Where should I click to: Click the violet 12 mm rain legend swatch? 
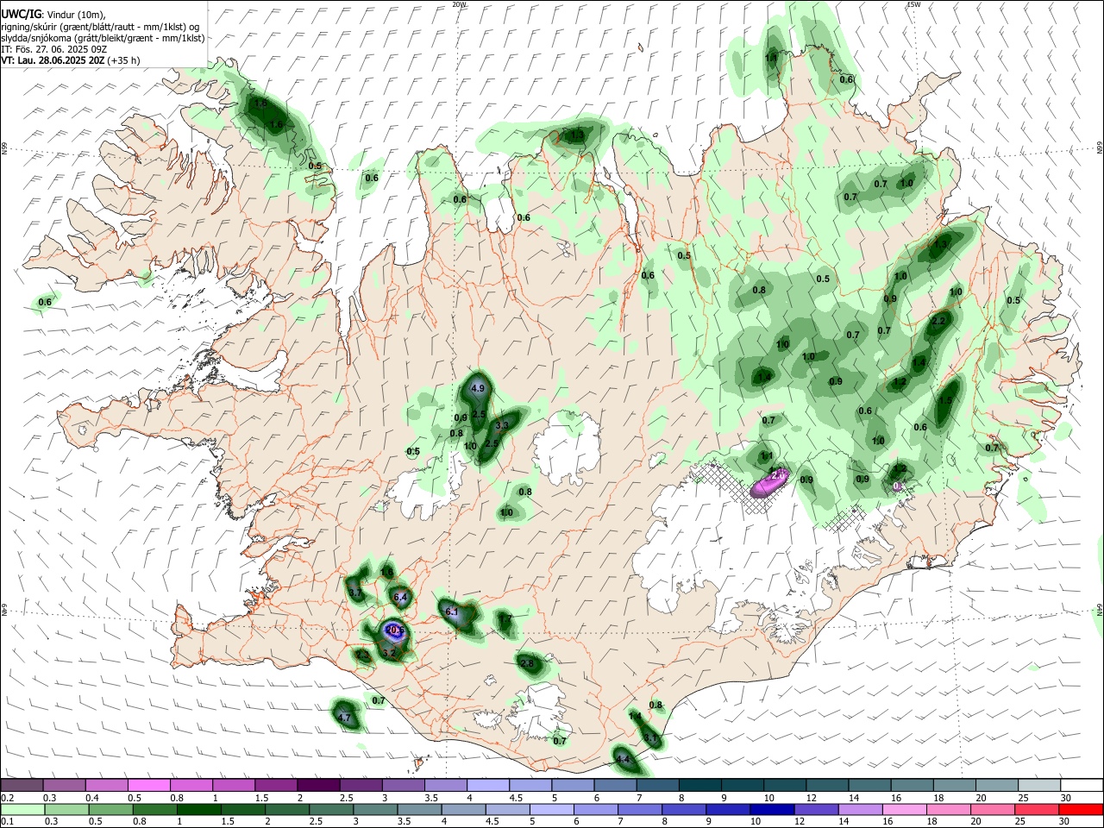click(x=816, y=809)
